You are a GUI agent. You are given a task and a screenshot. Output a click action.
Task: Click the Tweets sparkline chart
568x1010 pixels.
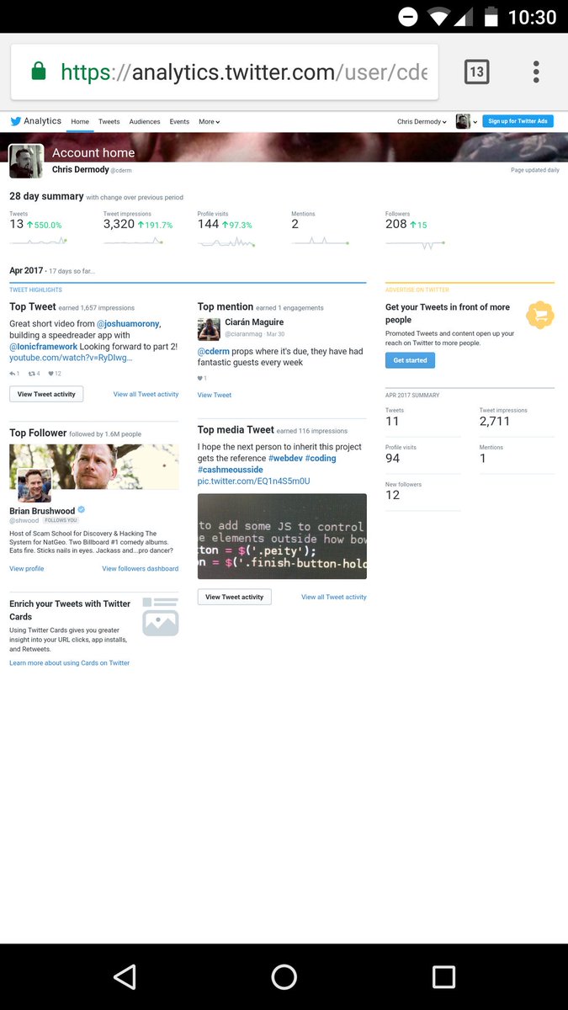38,242
